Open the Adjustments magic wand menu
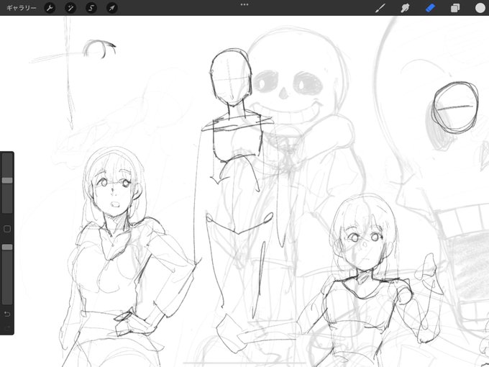 pyautogui.click(x=70, y=8)
